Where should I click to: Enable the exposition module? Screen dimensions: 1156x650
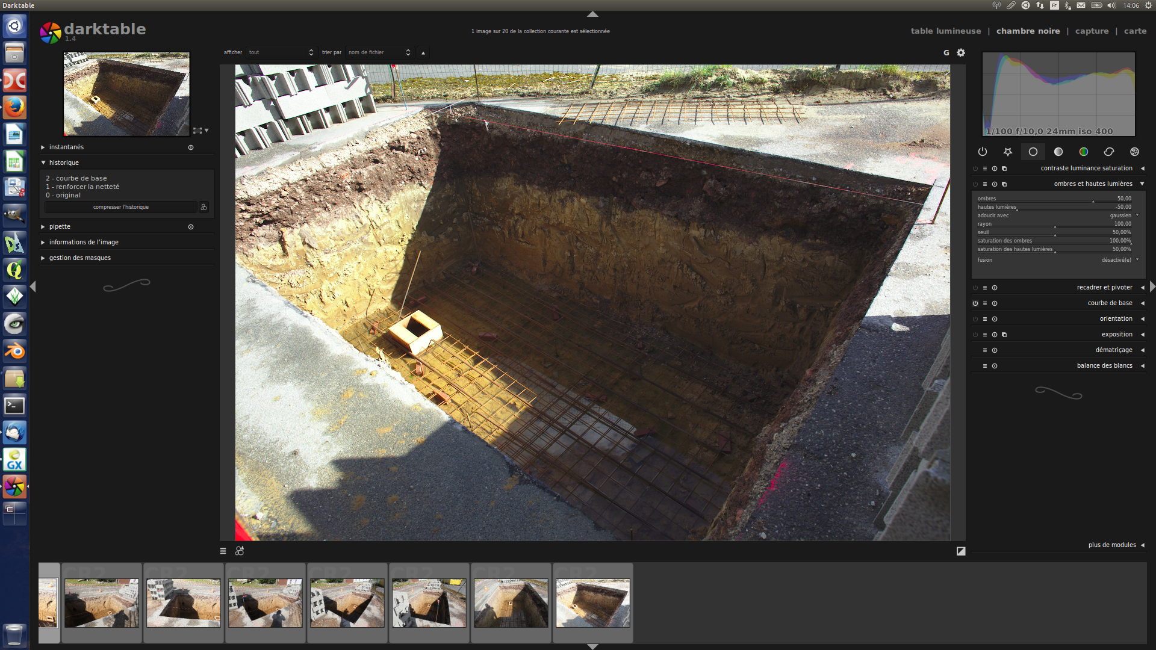[x=975, y=335]
